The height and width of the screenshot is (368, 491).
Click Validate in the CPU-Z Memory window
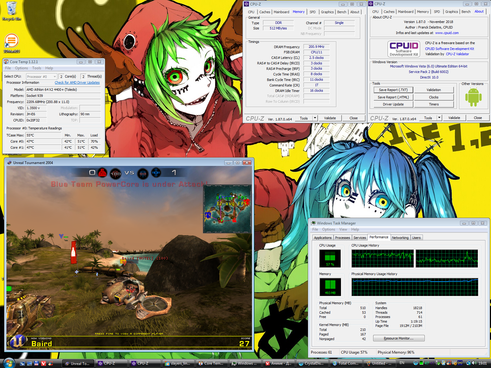pos(330,118)
